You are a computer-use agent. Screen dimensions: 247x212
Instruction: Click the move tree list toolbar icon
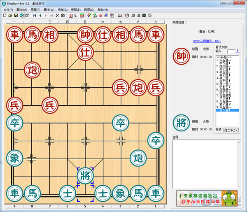pyautogui.click(x=76, y=15)
